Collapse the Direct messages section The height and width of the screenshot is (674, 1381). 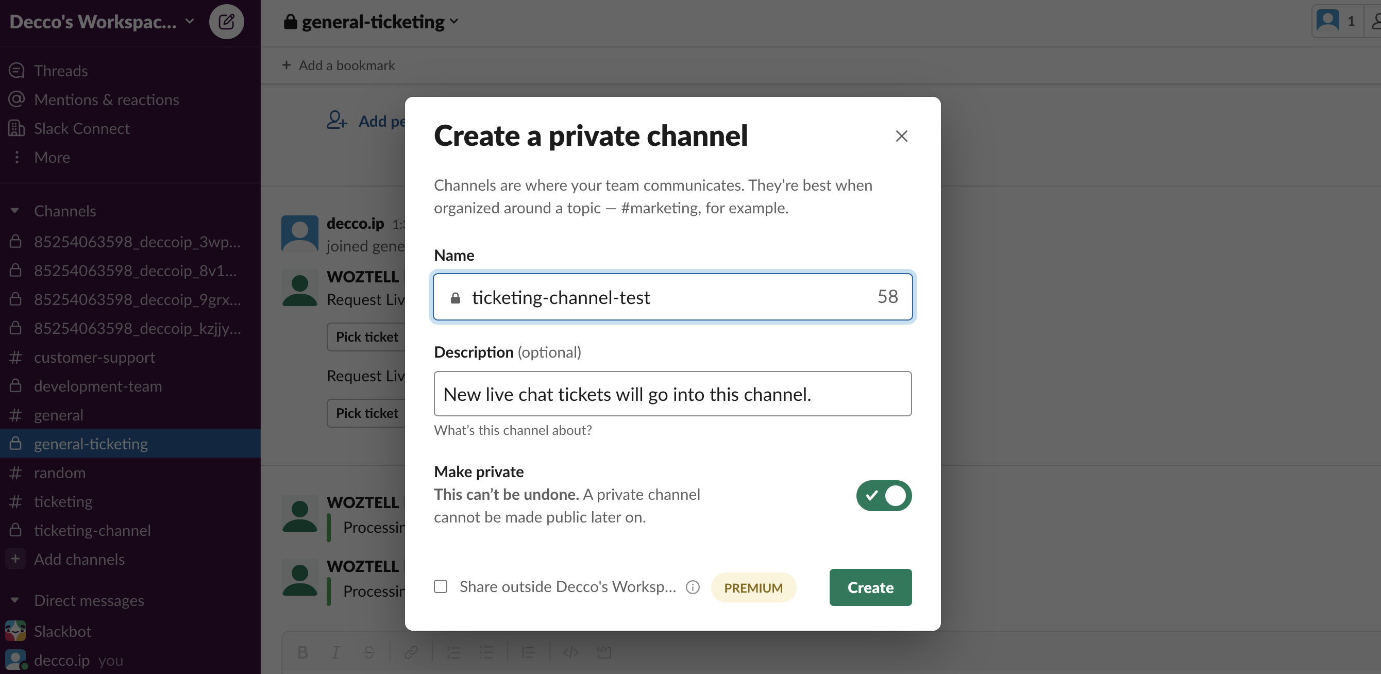[x=15, y=600]
